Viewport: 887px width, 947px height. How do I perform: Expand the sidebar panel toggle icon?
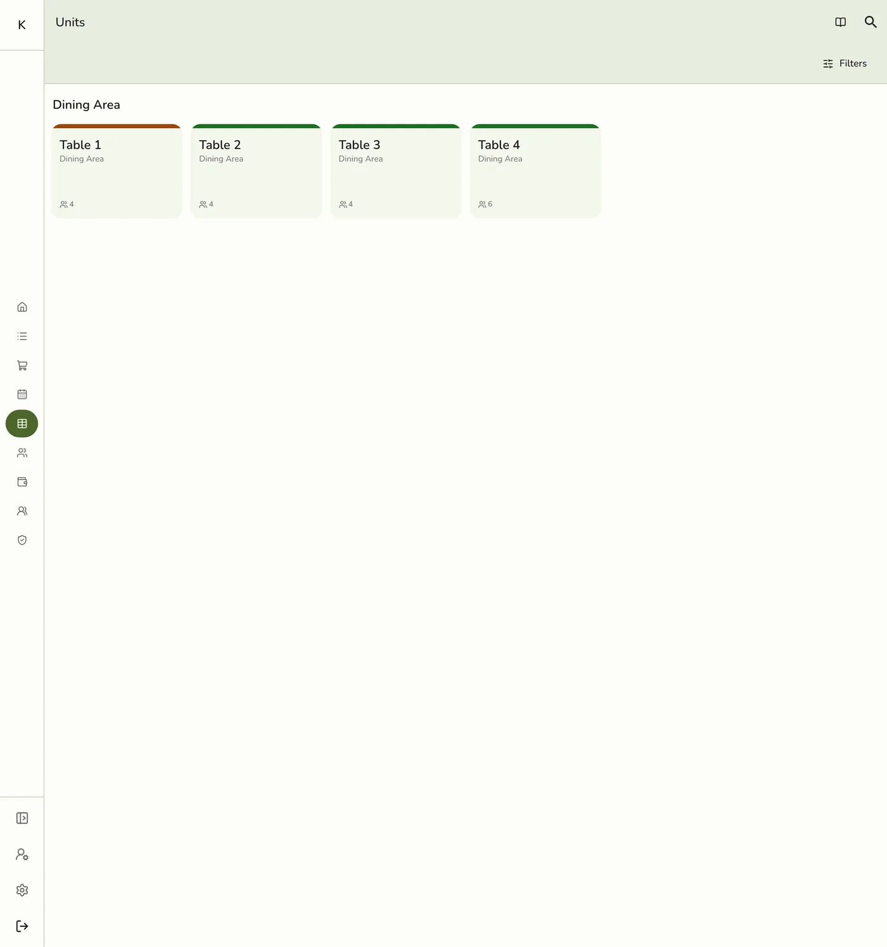click(x=22, y=818)
